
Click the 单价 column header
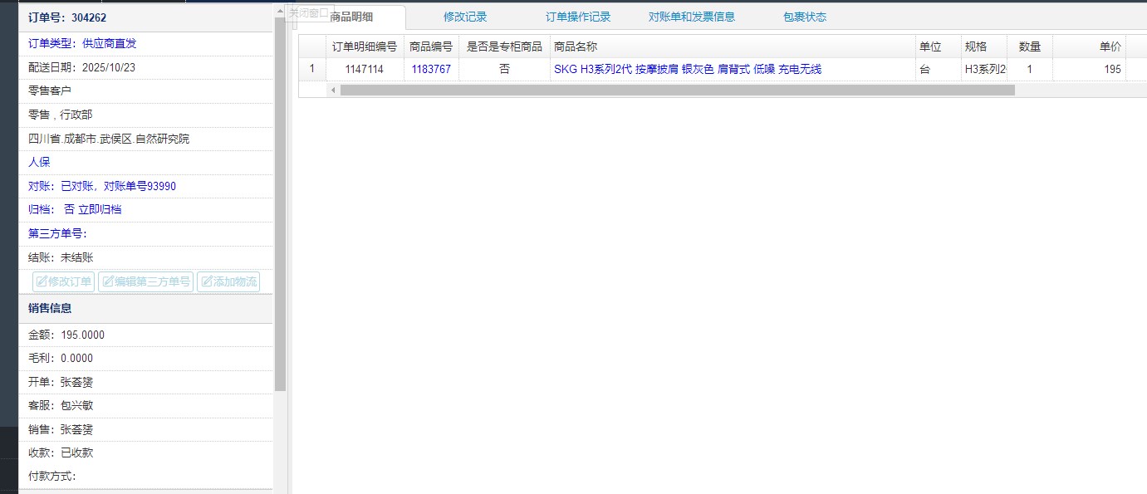coord(1110,46)
